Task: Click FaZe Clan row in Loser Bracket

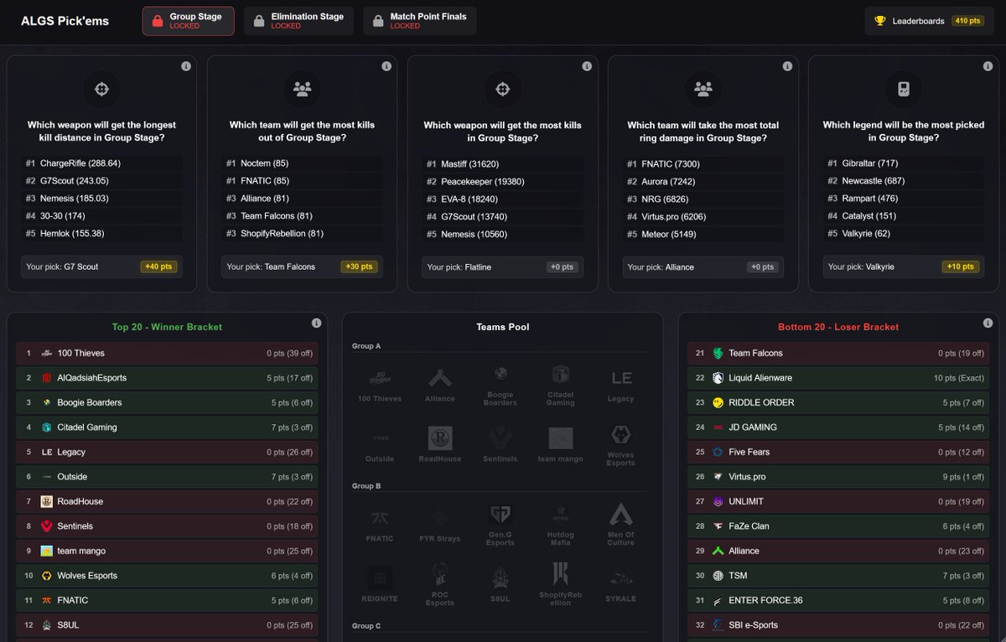Action: click(838, 526)
